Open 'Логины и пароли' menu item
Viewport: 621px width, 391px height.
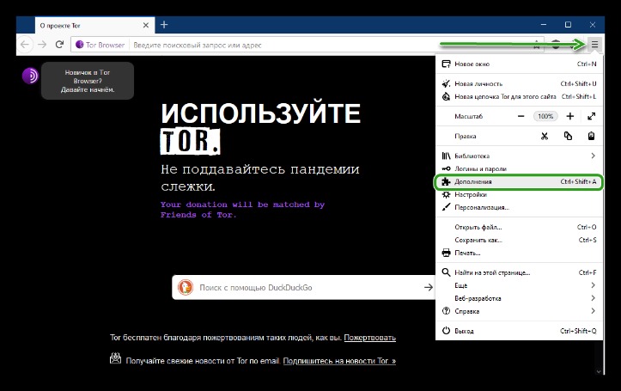pyautogui.click(x=519, y=168)
